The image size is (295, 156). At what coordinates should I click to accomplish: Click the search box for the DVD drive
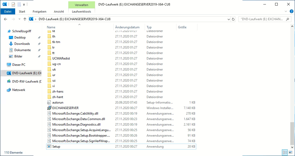point(262,19)
